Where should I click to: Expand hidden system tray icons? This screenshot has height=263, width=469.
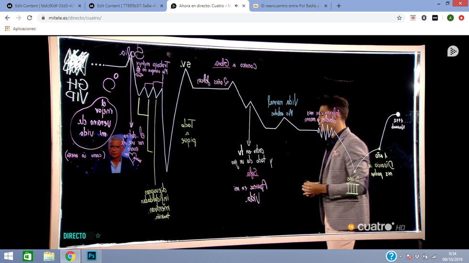pyautogui.click(x=401, y=256)
